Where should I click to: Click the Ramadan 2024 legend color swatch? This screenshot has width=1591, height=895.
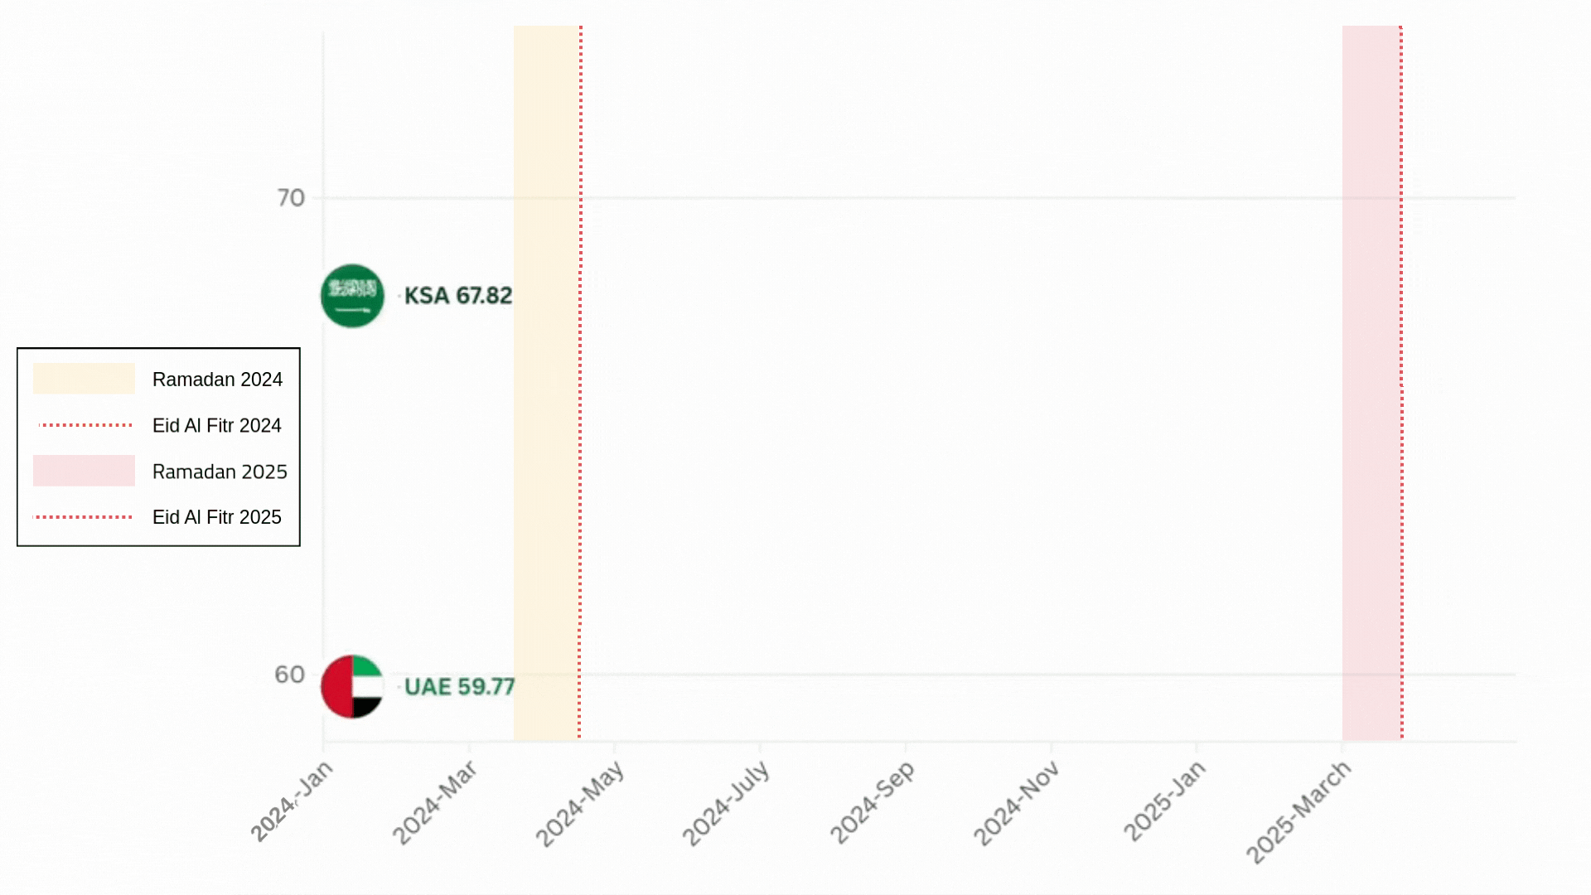pos(84,379)
